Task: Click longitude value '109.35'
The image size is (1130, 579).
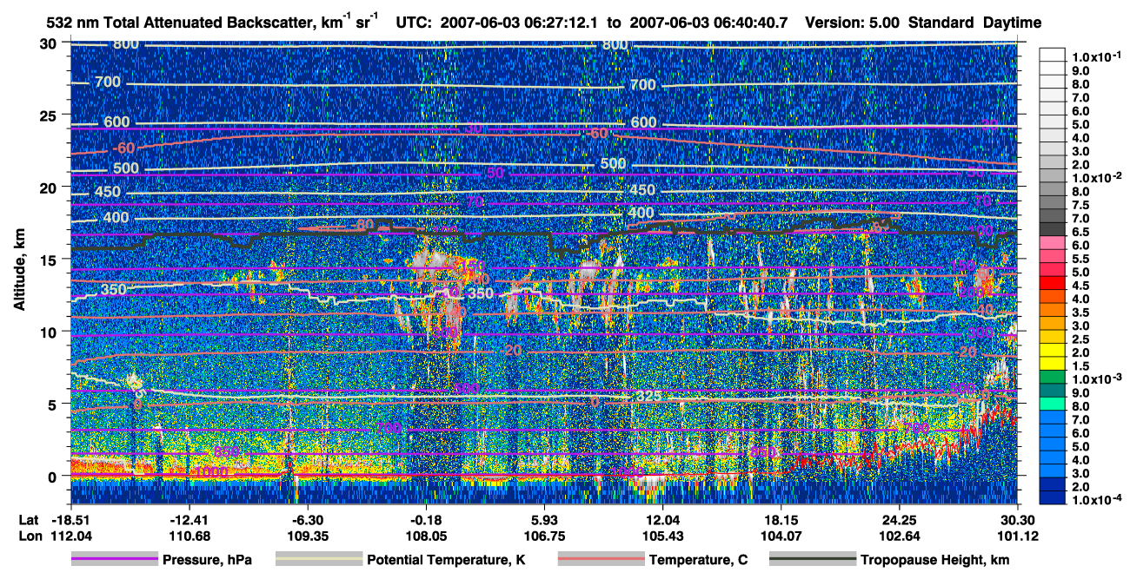Action: tap(307, 536)
